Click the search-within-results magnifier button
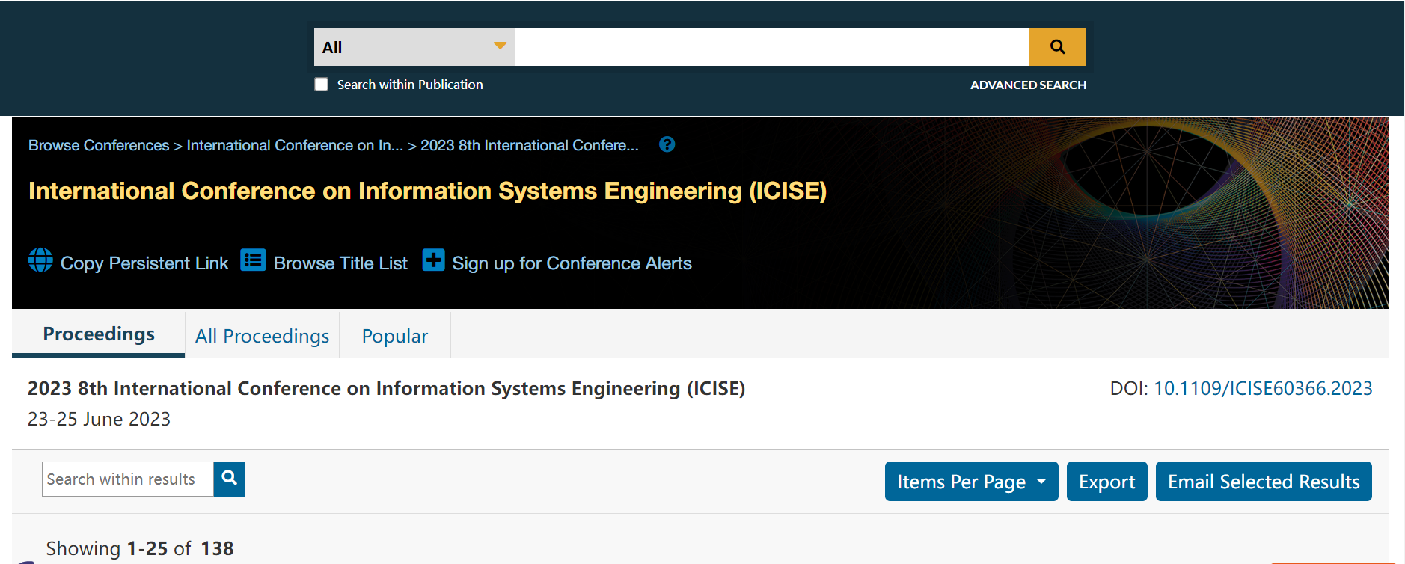This screenshot has width=1405, height=564. click(x=230, y=479)
